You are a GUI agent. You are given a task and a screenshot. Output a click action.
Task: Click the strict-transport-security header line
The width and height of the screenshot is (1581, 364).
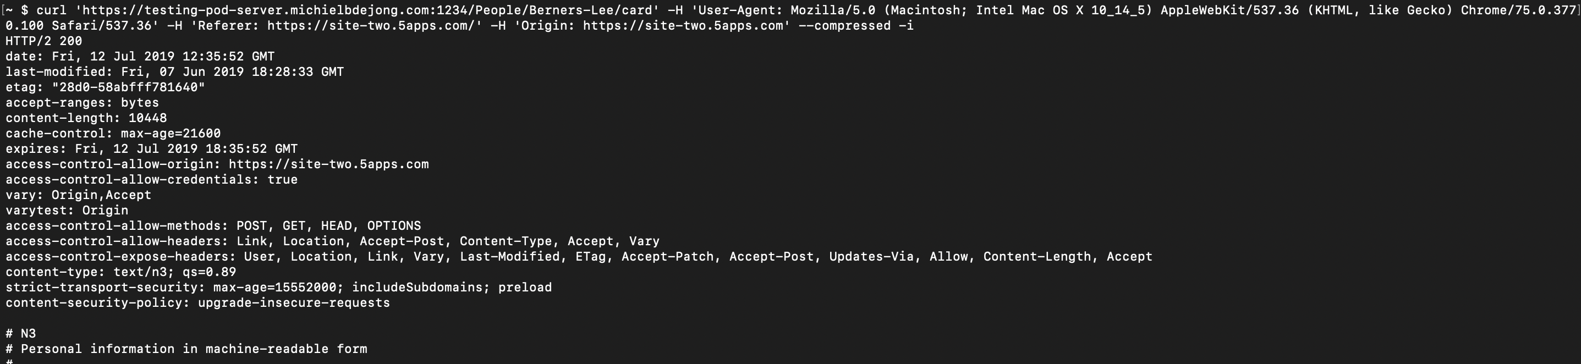click(279, 286)
